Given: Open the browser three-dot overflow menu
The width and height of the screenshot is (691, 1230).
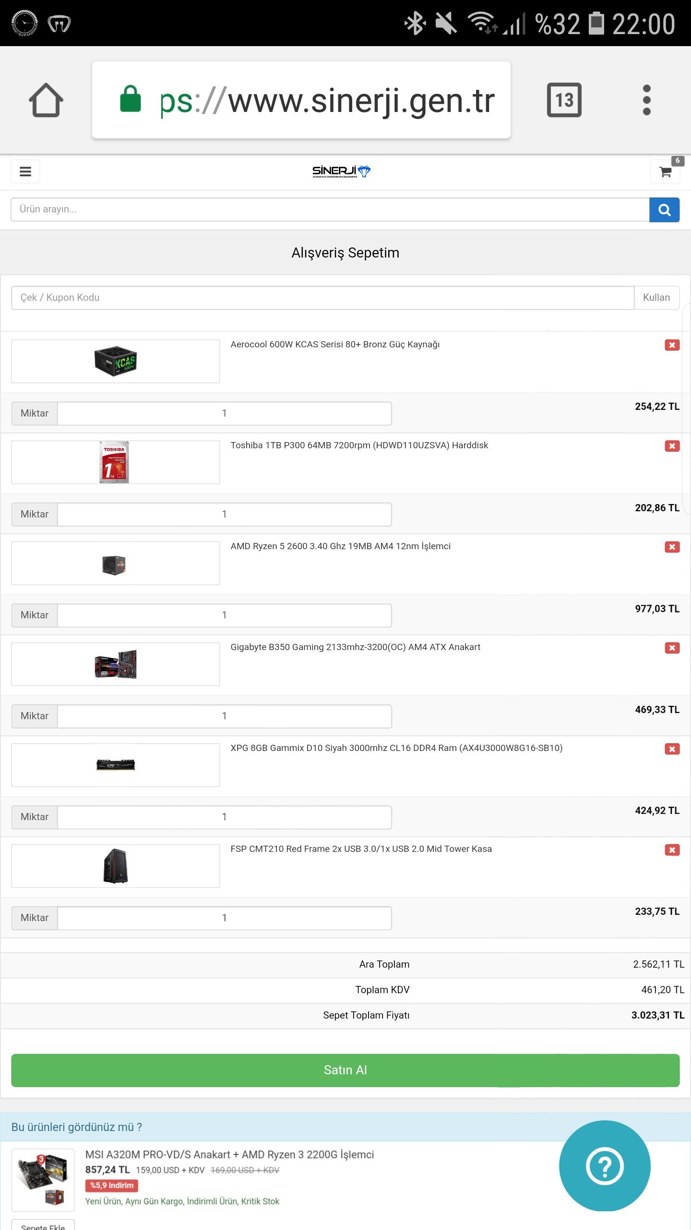Looking at the screenshot, I should 646,100.
